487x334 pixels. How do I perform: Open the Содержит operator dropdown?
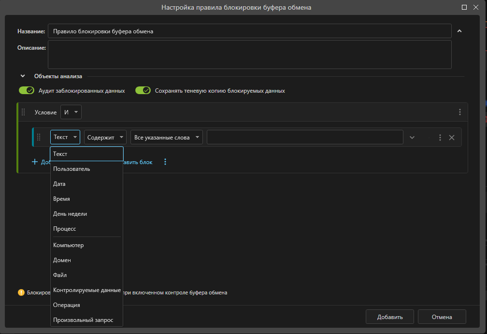point(105,138)
